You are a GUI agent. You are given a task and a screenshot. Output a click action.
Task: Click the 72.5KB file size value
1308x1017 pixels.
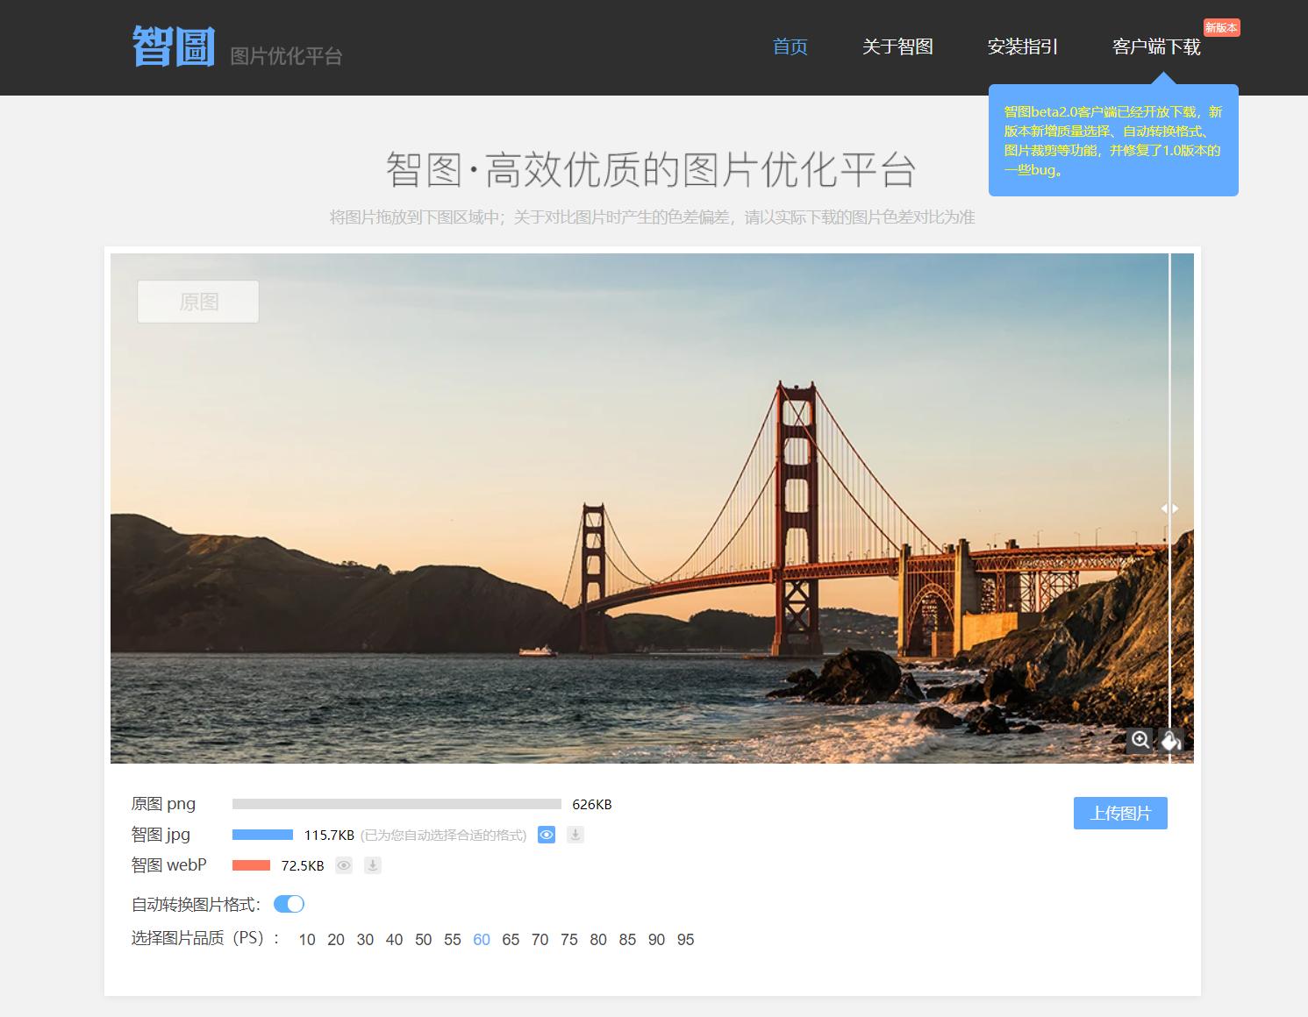click(303, 865)
